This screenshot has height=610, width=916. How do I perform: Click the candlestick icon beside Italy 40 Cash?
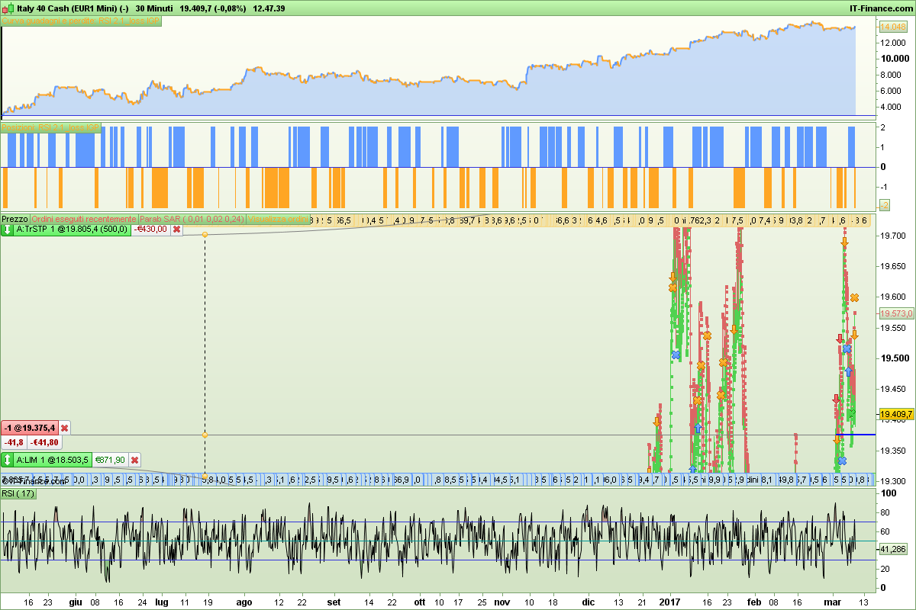8,8
